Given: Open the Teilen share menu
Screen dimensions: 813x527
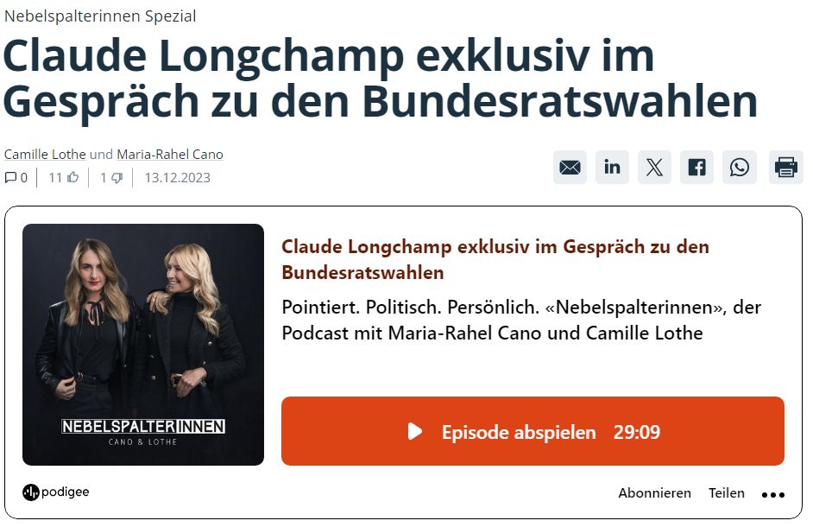Looking at the screenshot, I should pos(727,492).
